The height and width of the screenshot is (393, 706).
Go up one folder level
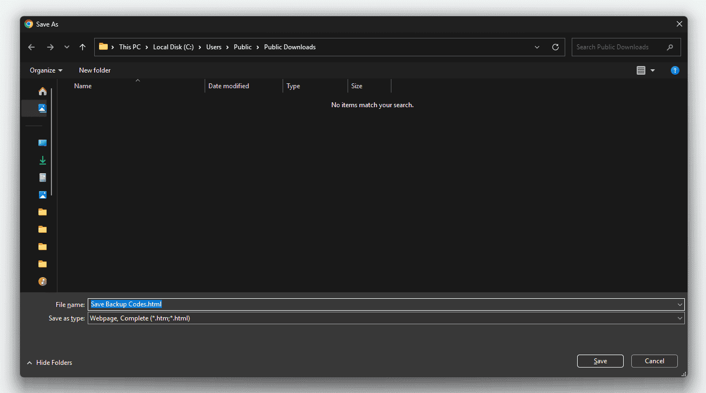coord(82,47)
